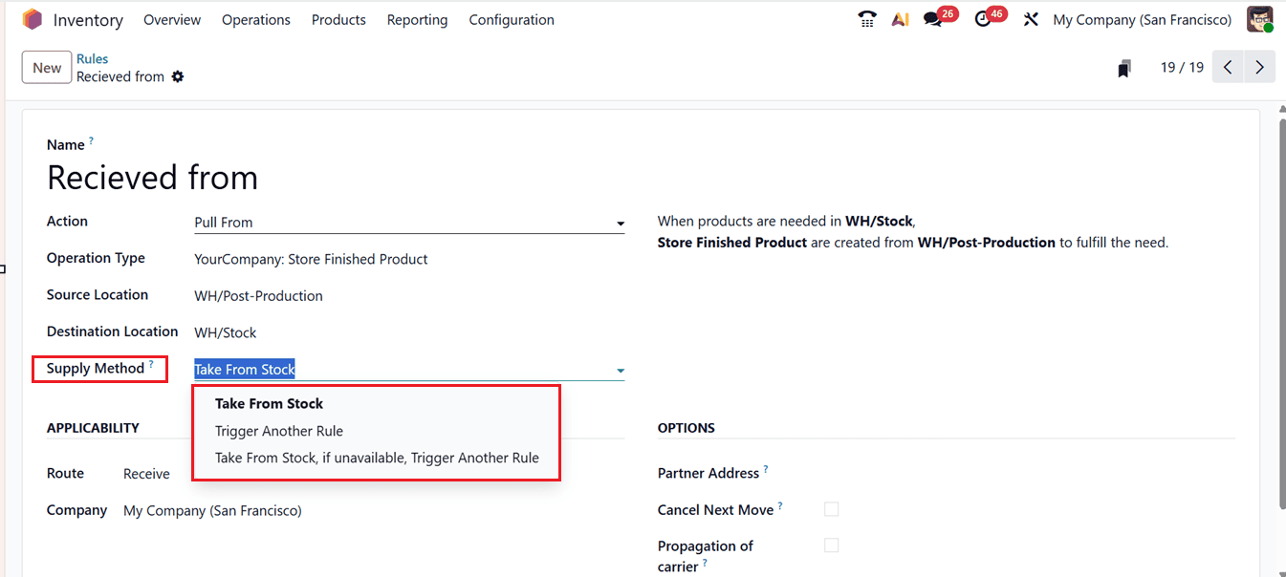The image size is (1286, 577).
Task: Click the user avatar in top right
Action: (x=1260, y=18)
